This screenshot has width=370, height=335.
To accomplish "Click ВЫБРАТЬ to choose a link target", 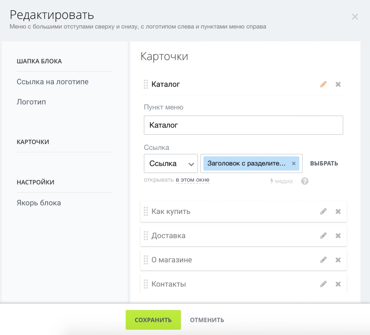I will [x=324, y=163].
